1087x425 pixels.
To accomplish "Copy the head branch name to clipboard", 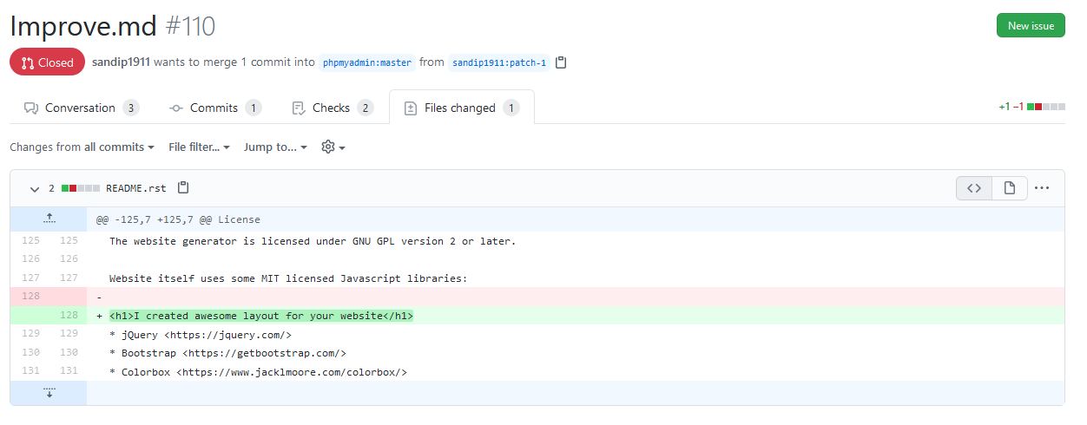I will 561,62.
